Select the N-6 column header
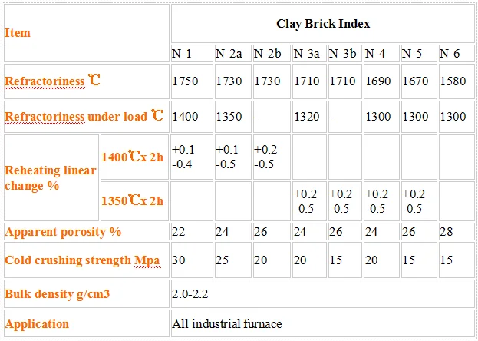 [450, 54]
